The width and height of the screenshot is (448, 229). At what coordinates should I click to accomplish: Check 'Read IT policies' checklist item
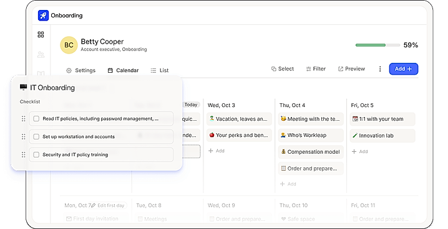(36, 118)
